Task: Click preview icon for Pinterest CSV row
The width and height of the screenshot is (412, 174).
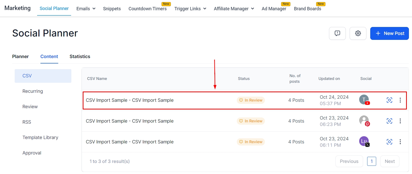Action: pos(389,121)
